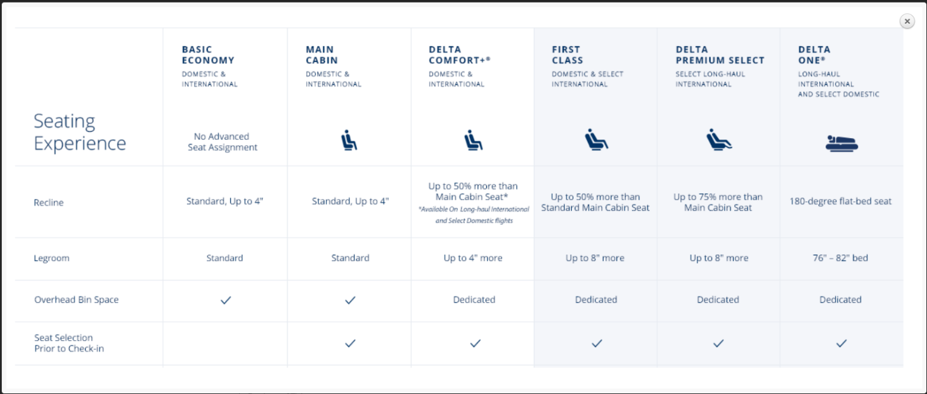Image resolution: width=927 pixels, height=394 pixels.
Task: Click the Main Cabin seat icon
Action: click(x=349, y=140)
